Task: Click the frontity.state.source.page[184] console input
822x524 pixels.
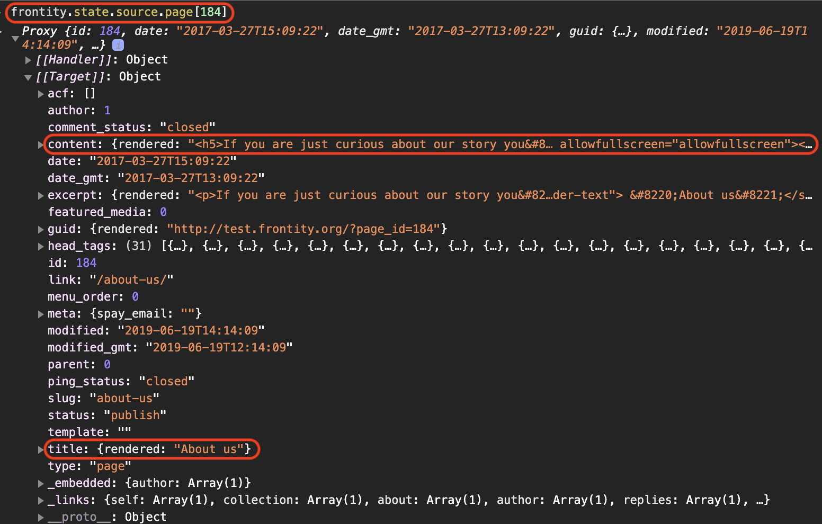Action: click(119, 12)
